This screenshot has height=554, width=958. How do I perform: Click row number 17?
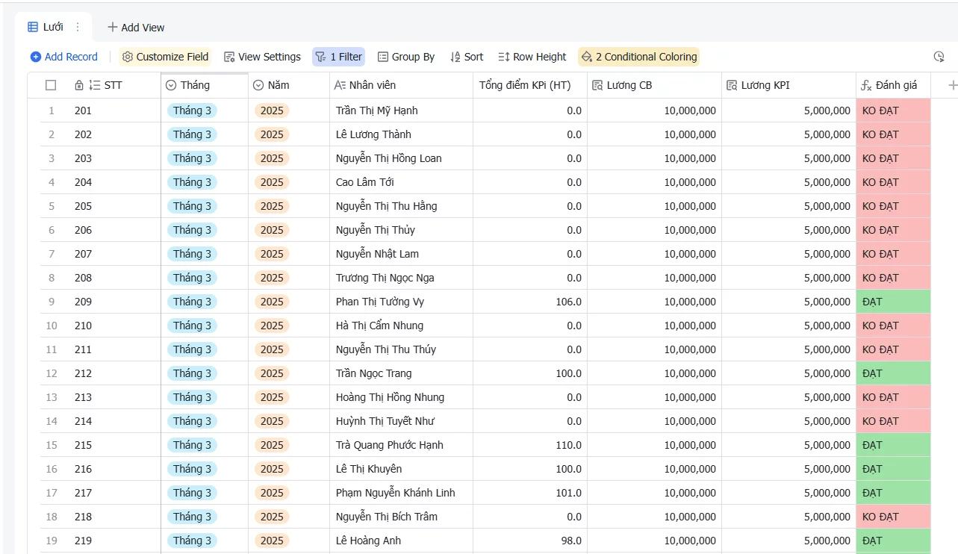(52, 493)
